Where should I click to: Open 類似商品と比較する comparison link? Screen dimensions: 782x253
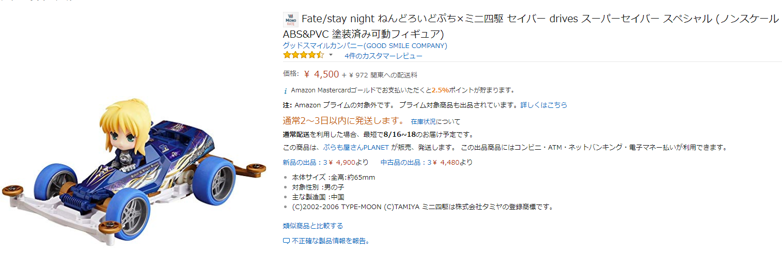(x=313, y=226)
